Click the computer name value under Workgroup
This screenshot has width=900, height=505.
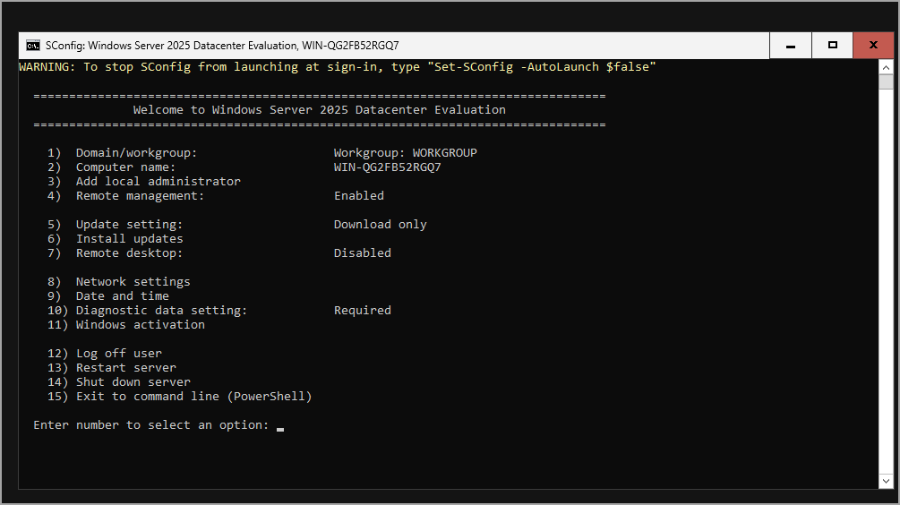pyautogui.click(x=388, y=167)
